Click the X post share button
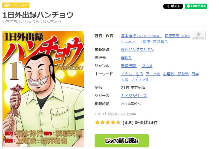This screenshot has width=219, height=149. [x=173, y=6]
